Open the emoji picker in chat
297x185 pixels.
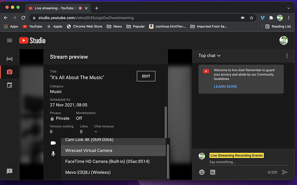pyautogui.click(x=202, y=172)
